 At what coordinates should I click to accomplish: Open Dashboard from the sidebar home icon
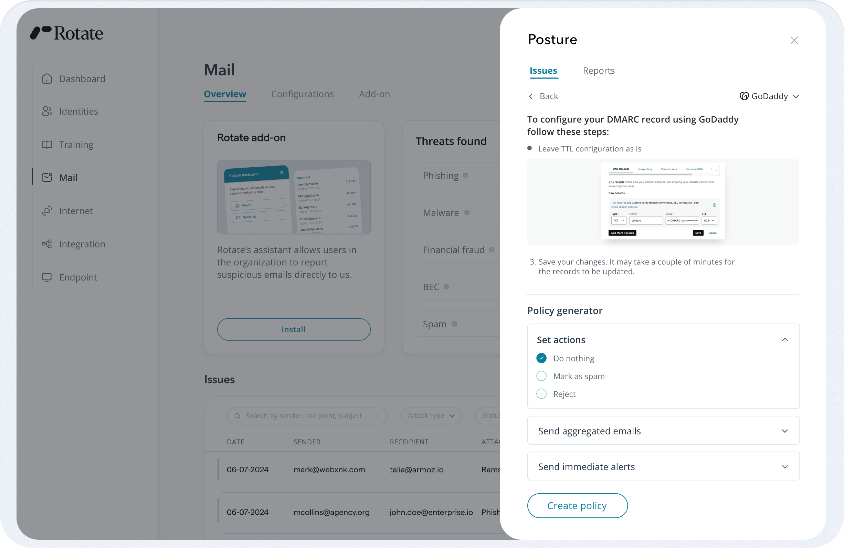pyautogui.click(x=47, y=79)
